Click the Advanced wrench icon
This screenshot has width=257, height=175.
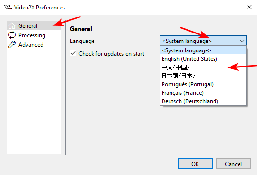12,44
